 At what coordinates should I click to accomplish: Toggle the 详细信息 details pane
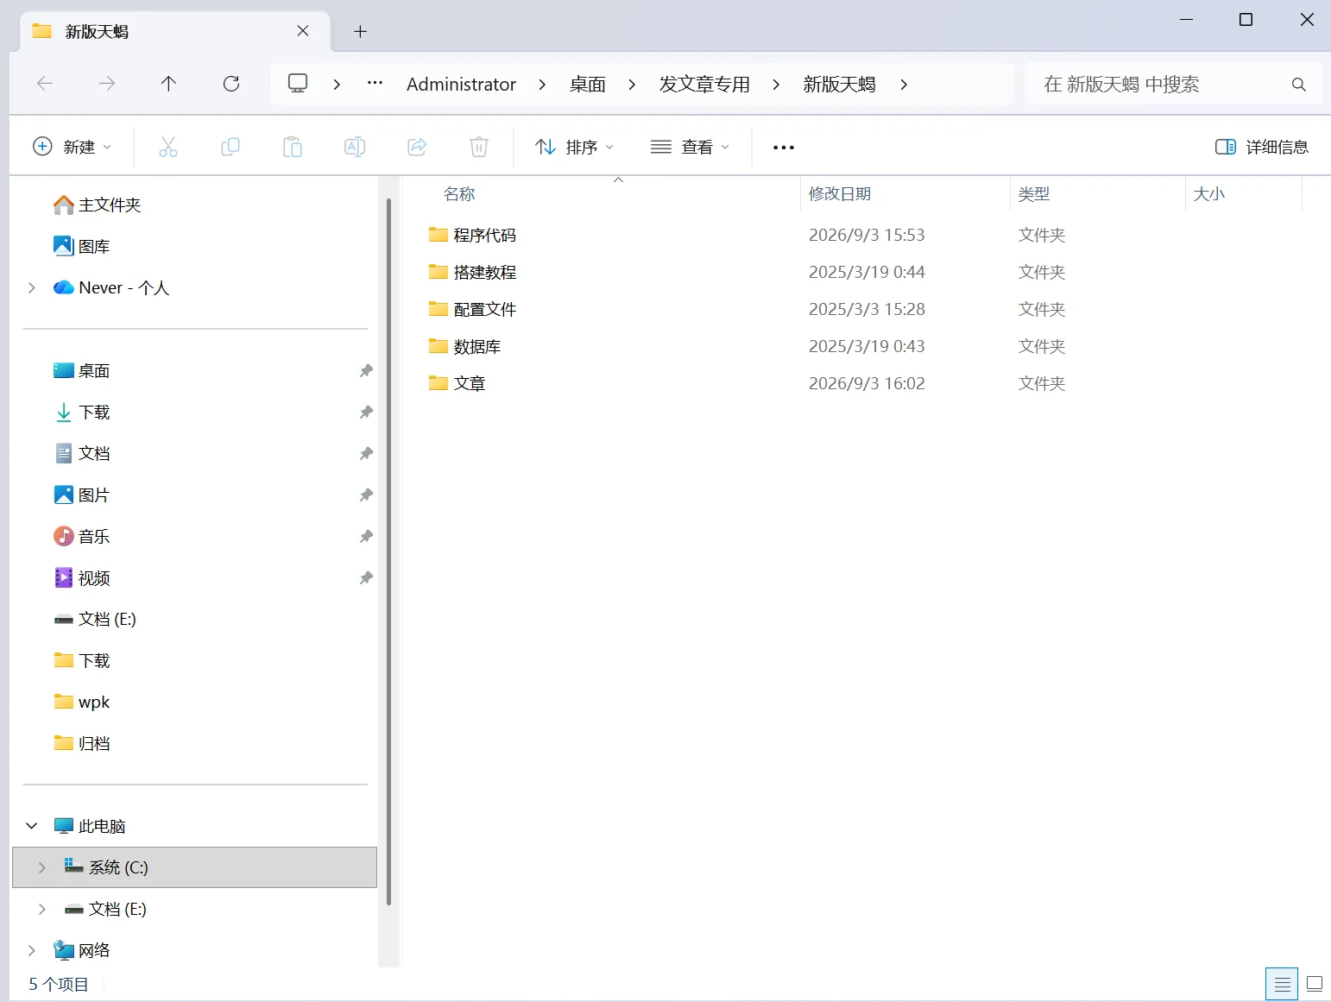click(1261, 147)
